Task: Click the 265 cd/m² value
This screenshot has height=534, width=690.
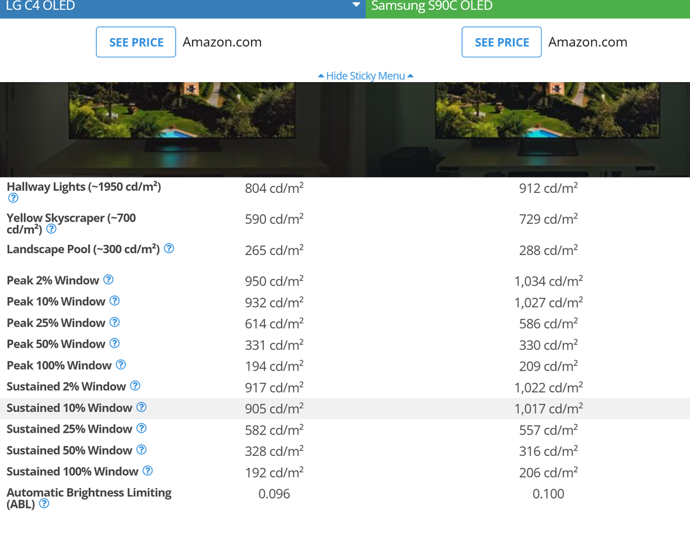Action: coord(274,250)
